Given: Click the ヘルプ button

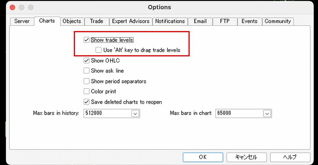Looking at the screenshot, I should [x=290, y=157].
